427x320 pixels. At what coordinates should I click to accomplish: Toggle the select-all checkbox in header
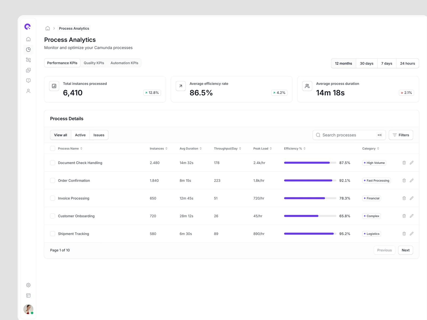coord(53,149)
